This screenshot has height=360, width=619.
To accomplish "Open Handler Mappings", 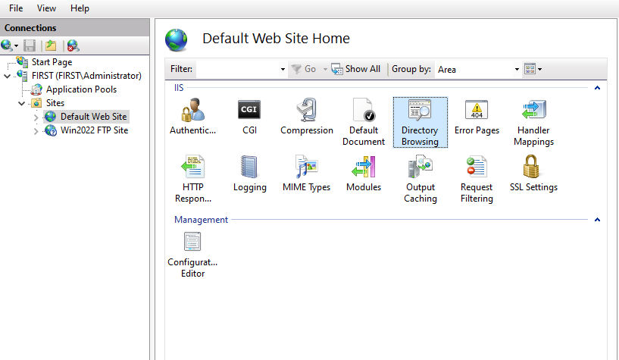I will pyautogui.click(x=533, y=122).
